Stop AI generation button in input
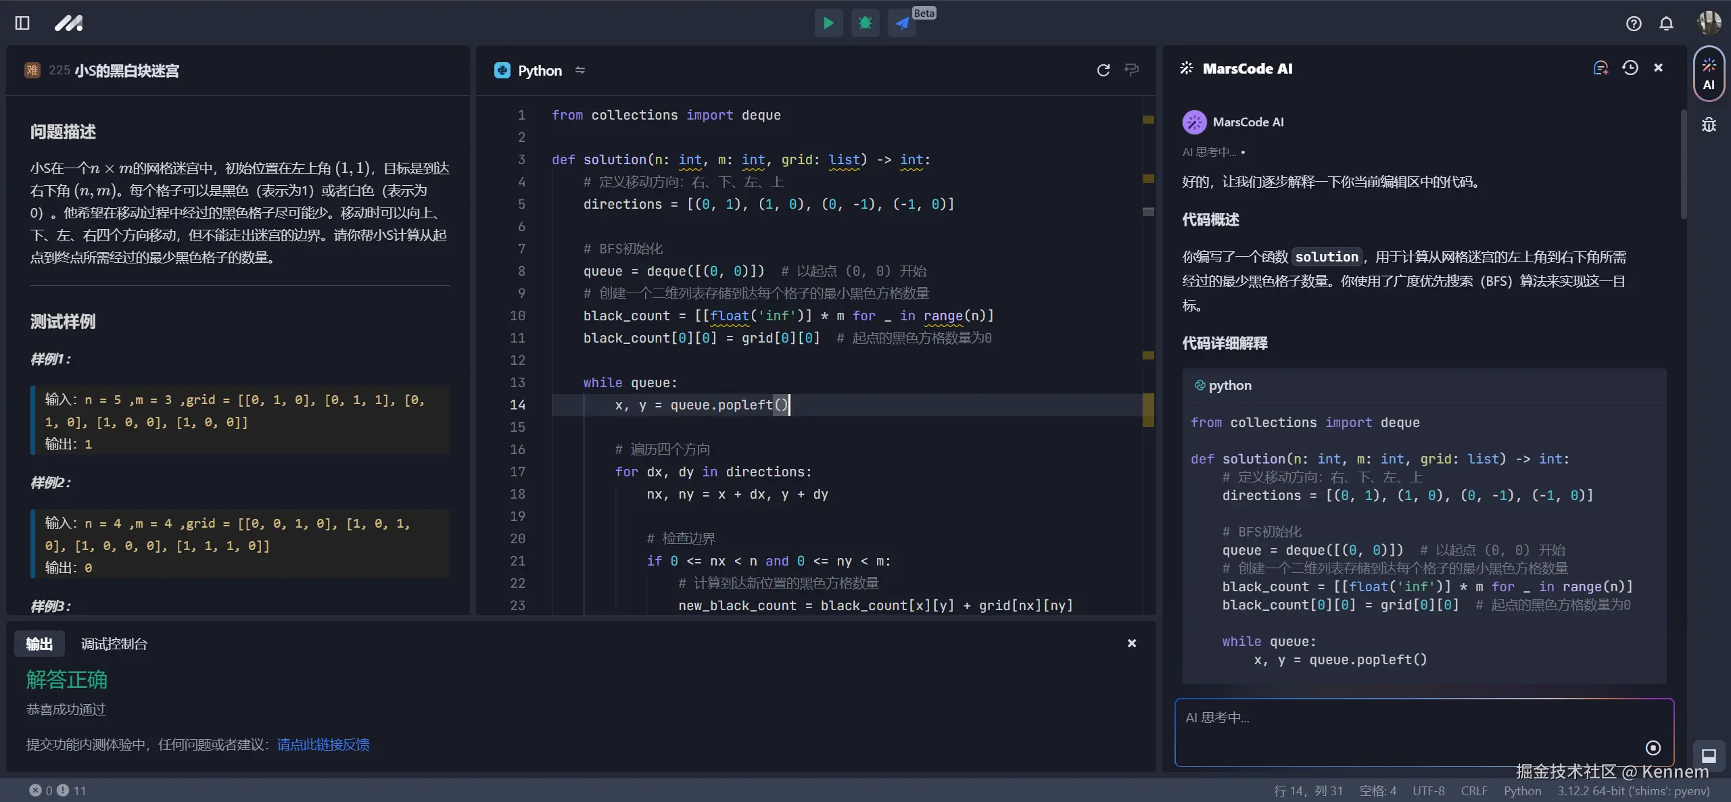1731x802 pixels. [x=1653, y=747]
